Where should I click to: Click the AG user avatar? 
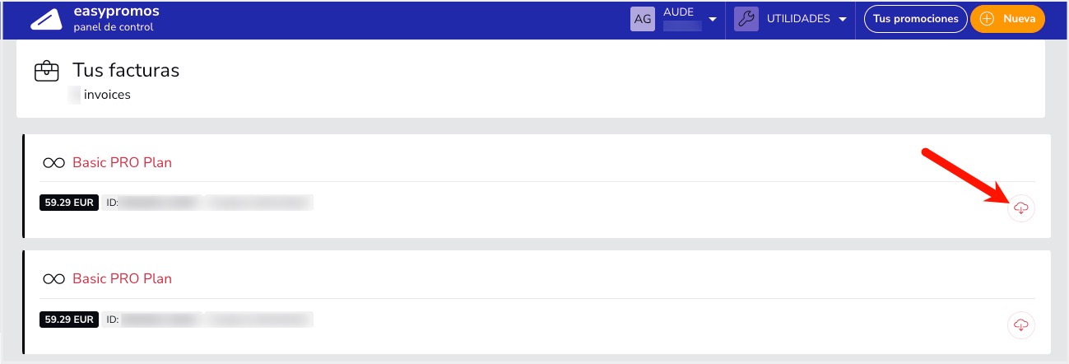click(x=643, y=19)
